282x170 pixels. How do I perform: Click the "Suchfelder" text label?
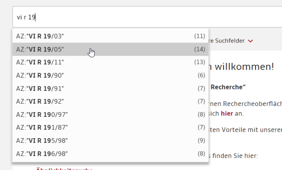pos(230,41)
